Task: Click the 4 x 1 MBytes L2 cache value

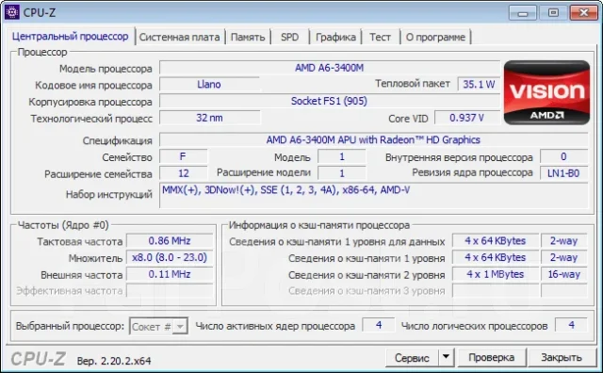Action: (495, 274)
